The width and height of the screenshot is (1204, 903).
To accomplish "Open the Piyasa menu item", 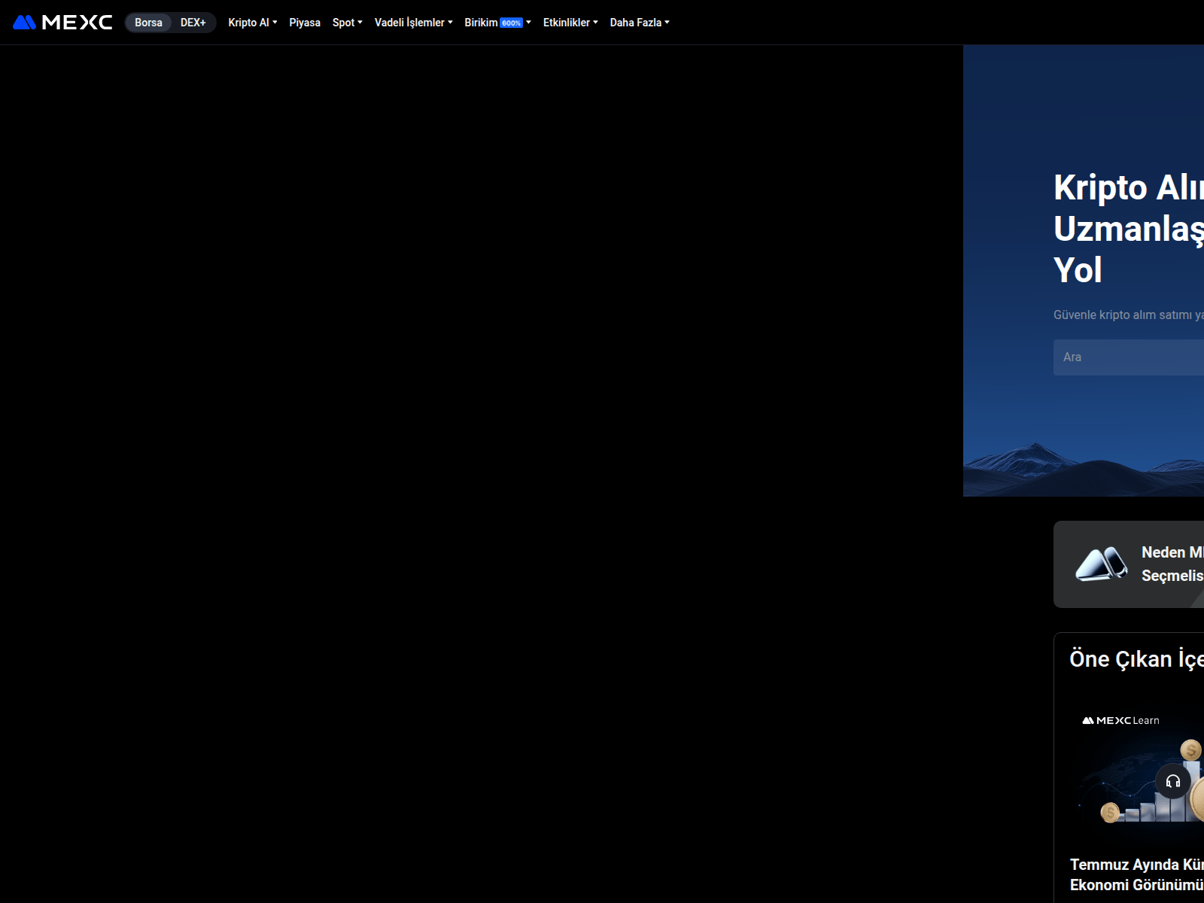I will [x=305, y=23].
